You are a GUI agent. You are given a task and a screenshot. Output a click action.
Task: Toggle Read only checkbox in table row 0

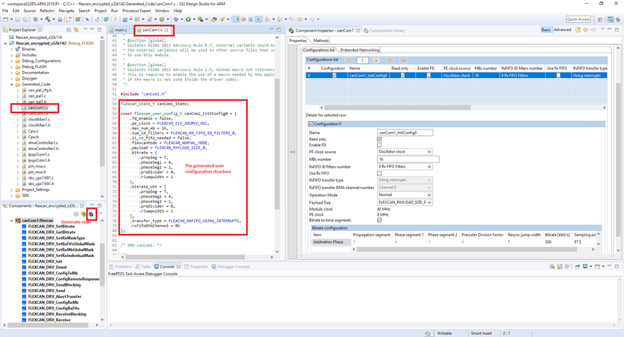coord(402,75)
